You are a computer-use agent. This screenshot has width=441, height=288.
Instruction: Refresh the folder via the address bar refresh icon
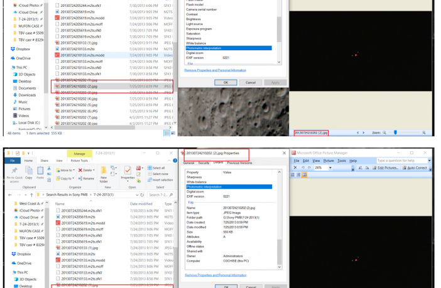pos(142,195)
